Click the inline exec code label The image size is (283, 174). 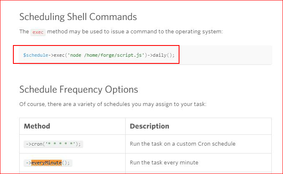point(38,32)
